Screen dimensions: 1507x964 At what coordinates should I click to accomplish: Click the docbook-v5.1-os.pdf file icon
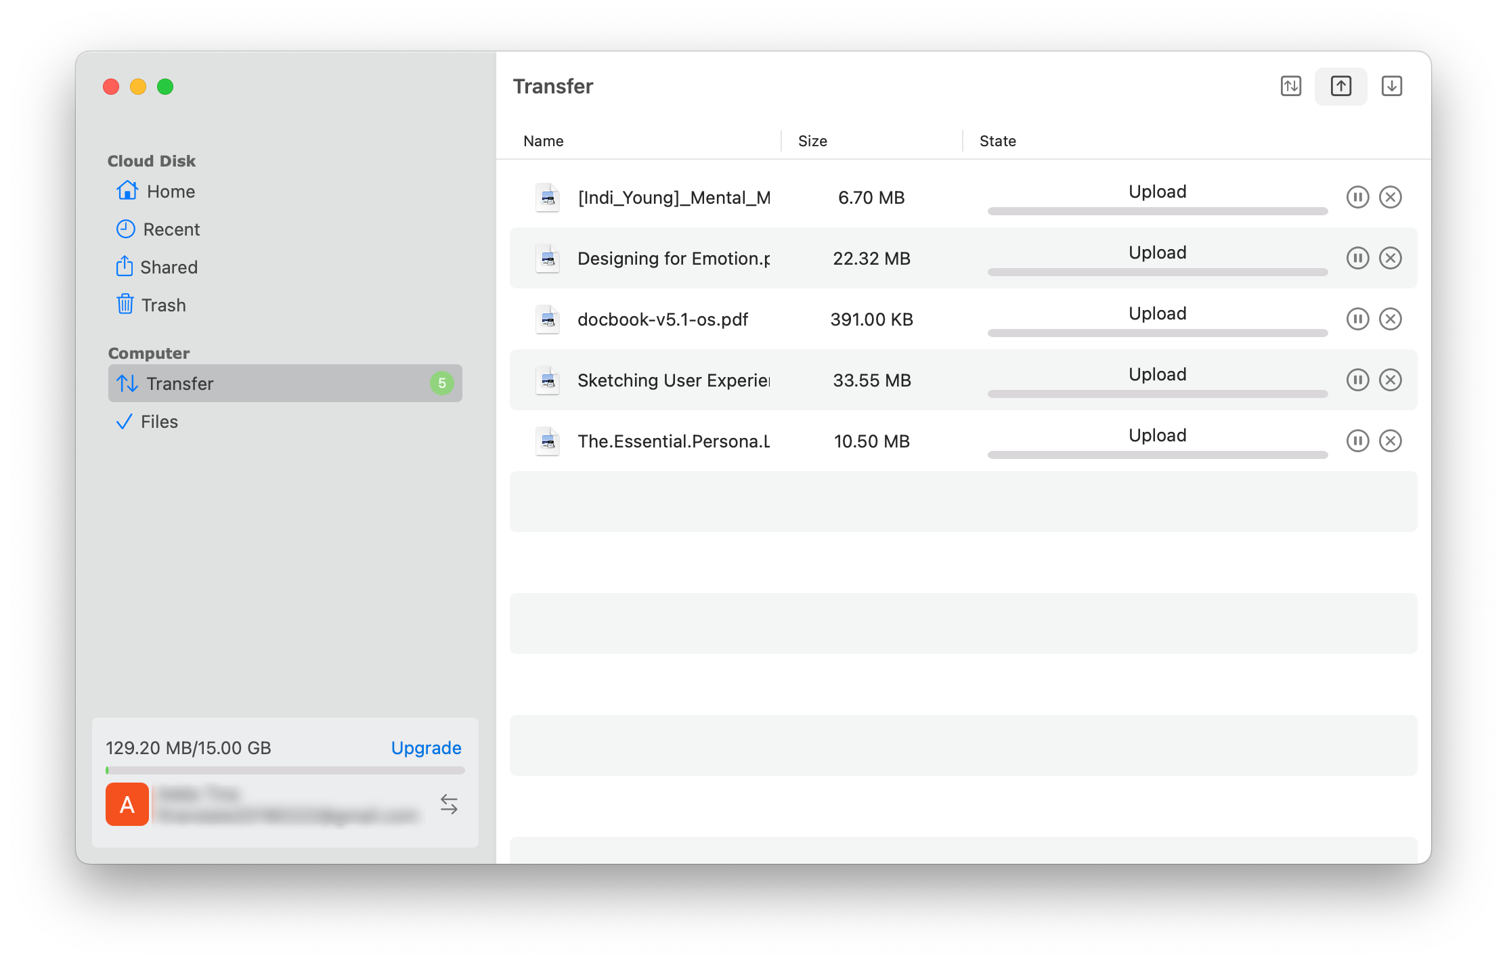548,320
